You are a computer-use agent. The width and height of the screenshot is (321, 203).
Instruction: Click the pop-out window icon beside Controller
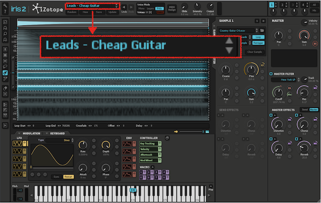pos(167,138)
